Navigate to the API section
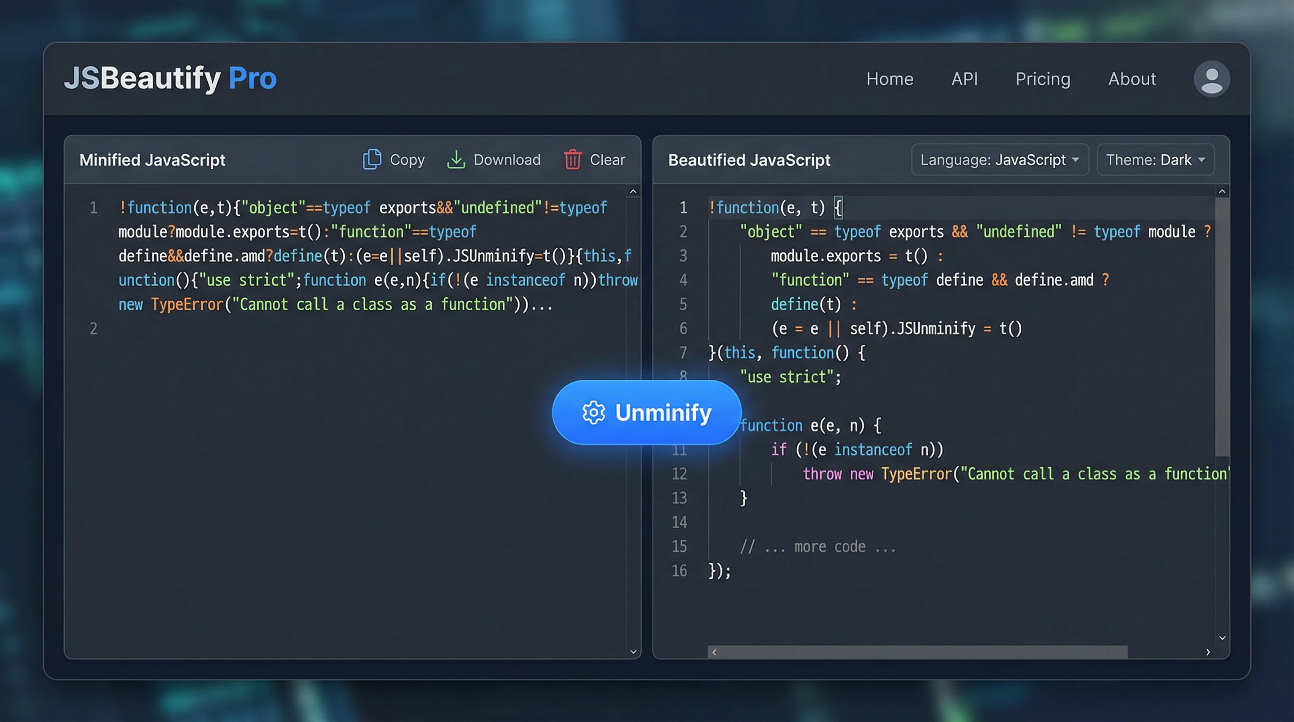The image size is (1294, 722). point(964,79)
